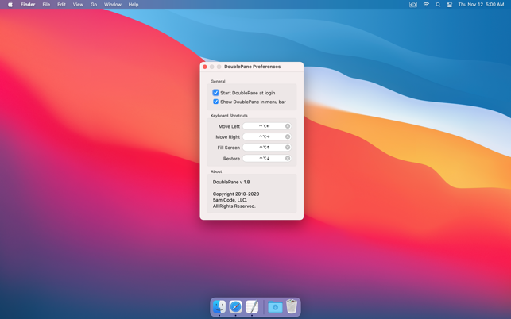Clear the Restore shortcut
This screenshot has height=319, width=511.
tap(288, 158)
